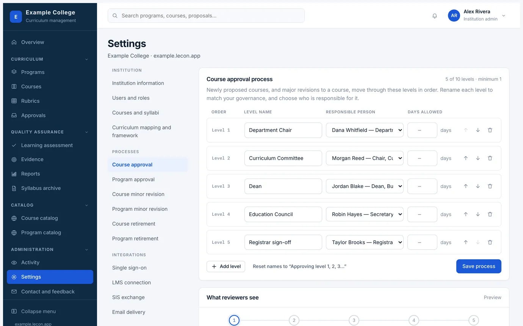Open Program approval settings
Image resolution: width=523 pixels, height=326 pixels.
tap(148, 179)
